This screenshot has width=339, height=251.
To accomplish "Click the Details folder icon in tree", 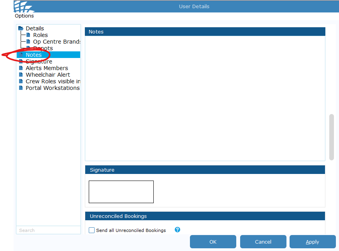I will click(21, 28).
